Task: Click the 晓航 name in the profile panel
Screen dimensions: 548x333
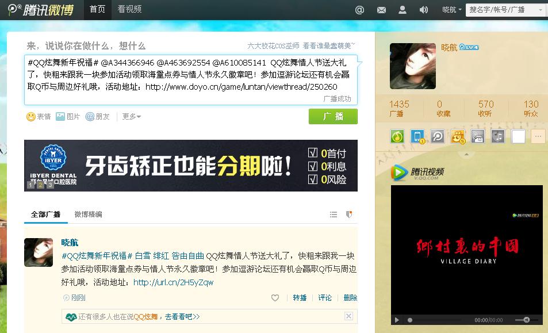Action: point(449,48)
